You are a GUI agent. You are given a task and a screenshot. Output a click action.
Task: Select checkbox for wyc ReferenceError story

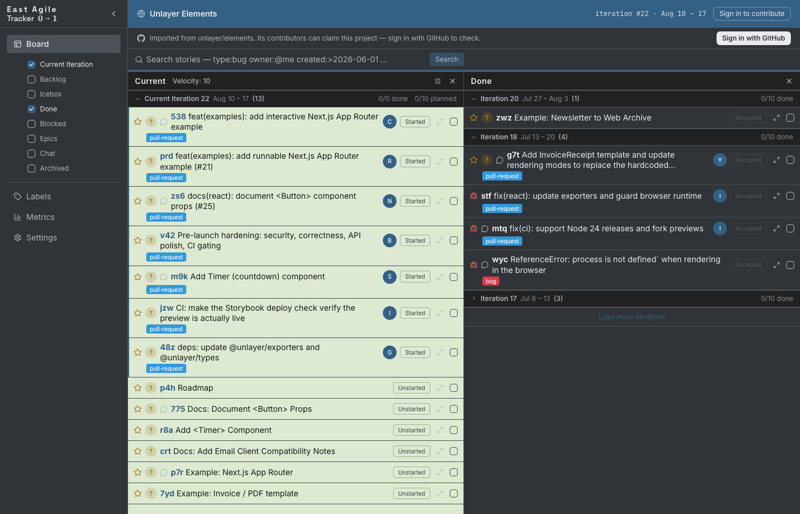[x=790, y=265]
